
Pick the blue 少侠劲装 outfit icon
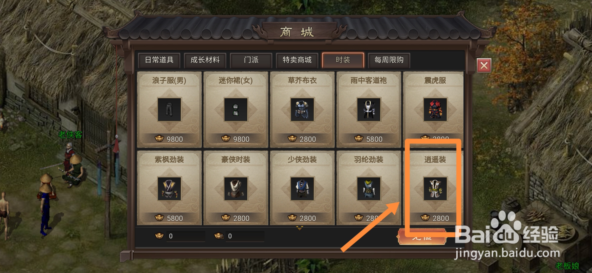pyautogui.click(x=302, y=189)
